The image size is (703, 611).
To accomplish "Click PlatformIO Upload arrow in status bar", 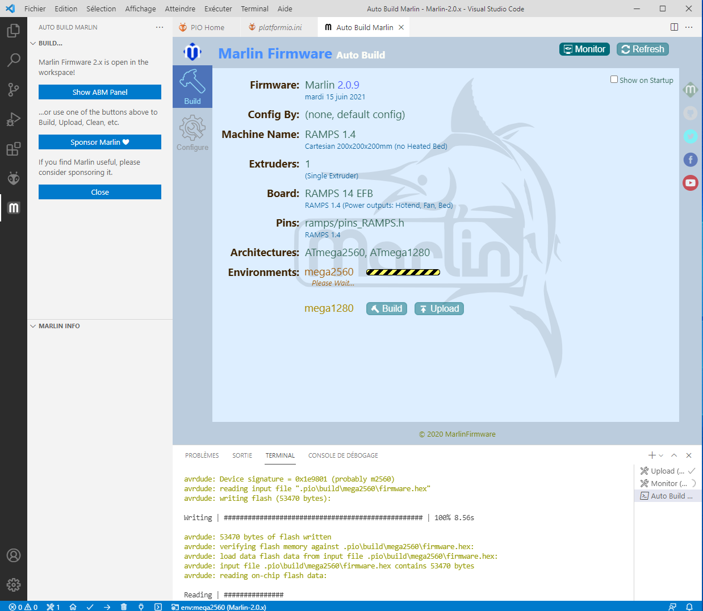I will (107, 606).
